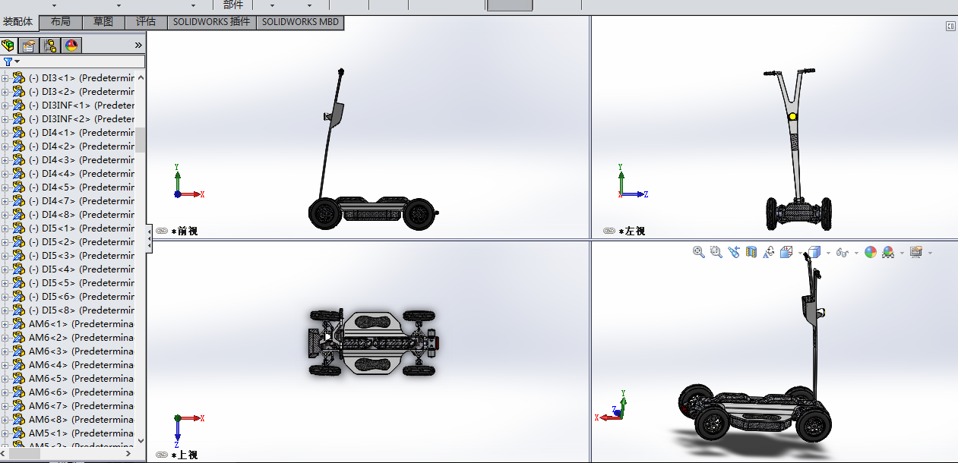Screen dimensions: 958x463
Task: Click the component icon of DI4<7>
Action: (19, 200)
